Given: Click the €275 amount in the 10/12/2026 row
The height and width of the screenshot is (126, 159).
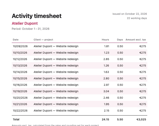Looking at the screenshot, I should pos(143,59).
